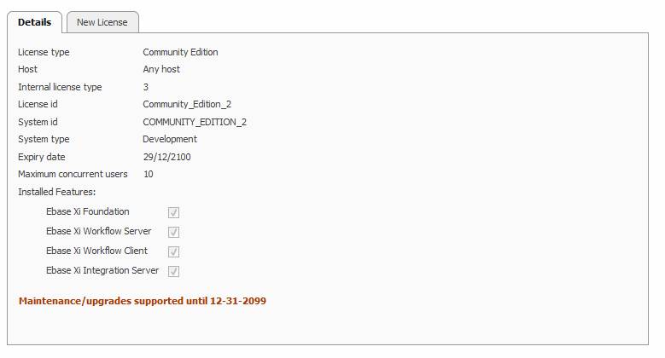Click the Expiry date label

[x=42, y=157]
